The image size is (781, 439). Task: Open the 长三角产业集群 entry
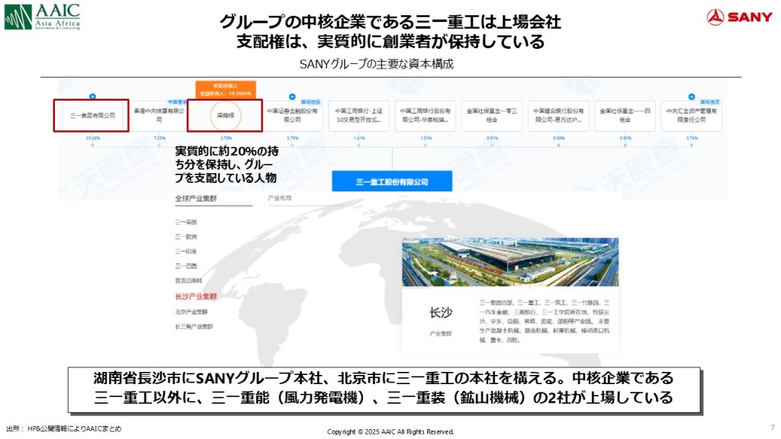tap(194, 327)
